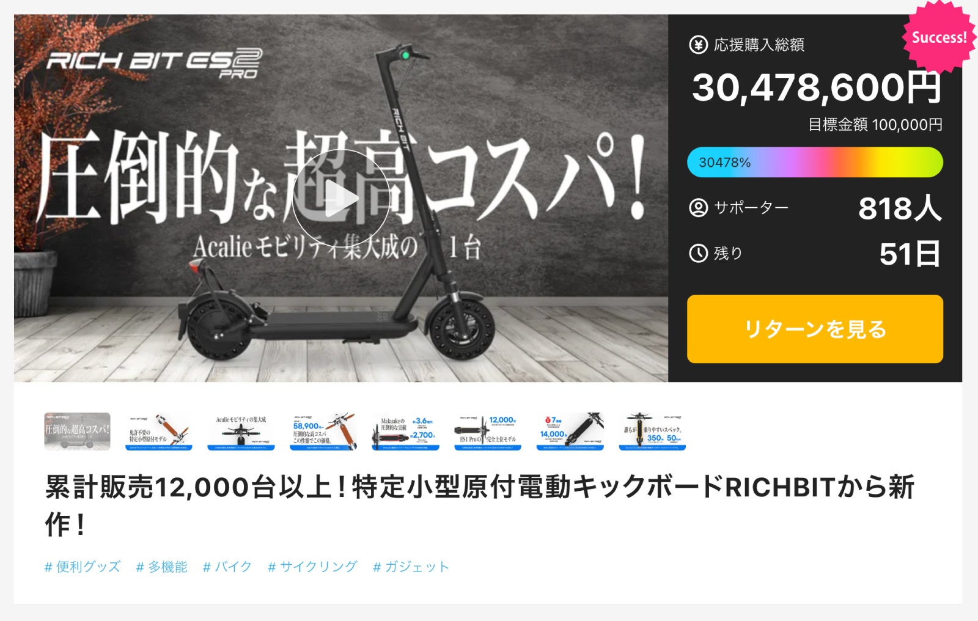Open the #サイクリング tag
Viewport: 978px width, 621px height.
click(x=312, y=567)
